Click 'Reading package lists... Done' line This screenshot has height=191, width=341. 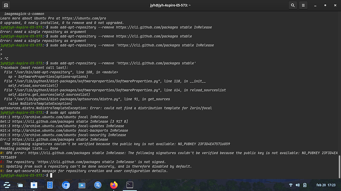(29, 149)
